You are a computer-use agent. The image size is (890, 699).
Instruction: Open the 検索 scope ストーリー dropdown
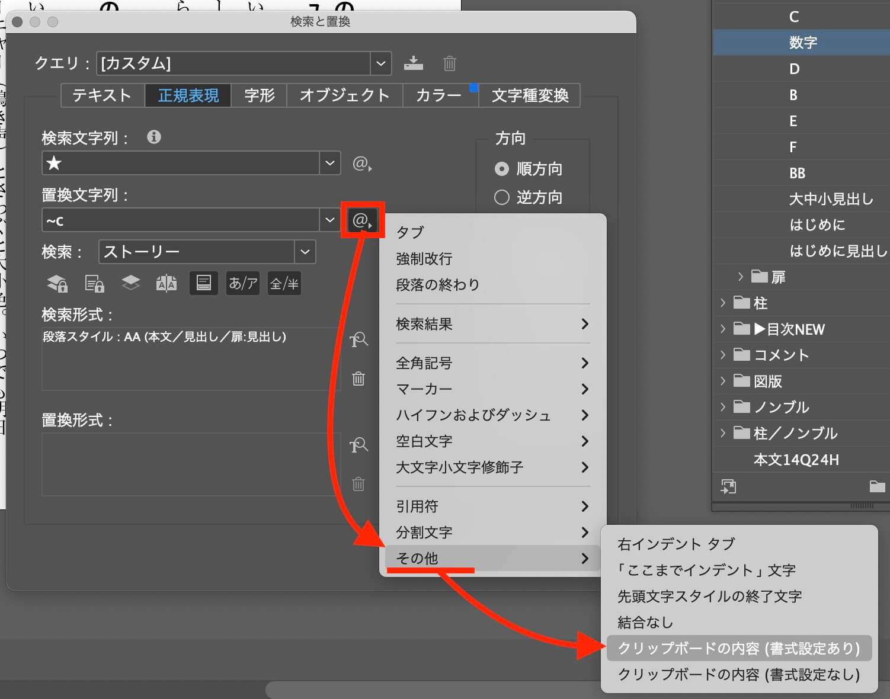tap(305, 252)
